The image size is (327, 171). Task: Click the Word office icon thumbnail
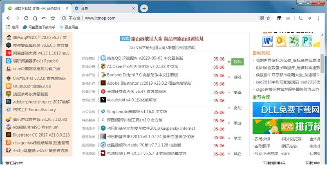267,41
